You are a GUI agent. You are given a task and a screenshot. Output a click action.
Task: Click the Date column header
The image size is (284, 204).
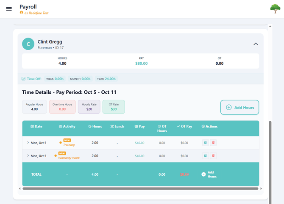click(x=36, y=126)
